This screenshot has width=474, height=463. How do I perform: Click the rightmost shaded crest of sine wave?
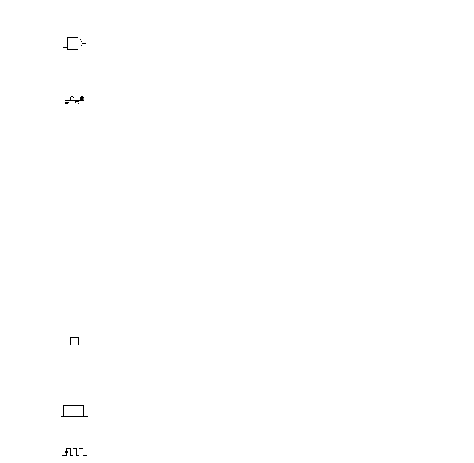click(82, 98)
